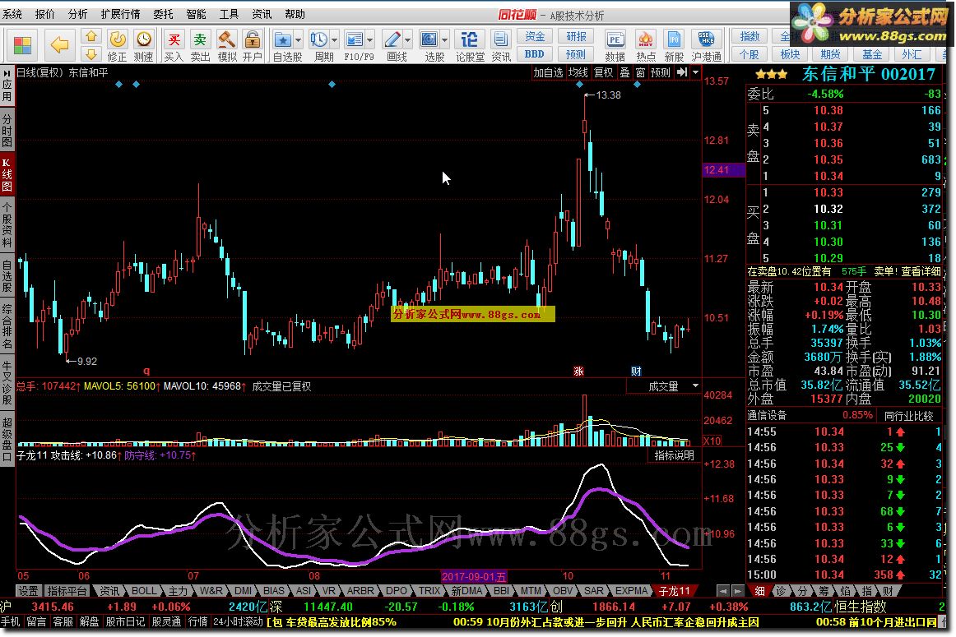Click the BBD button

[x=535, y=54]
